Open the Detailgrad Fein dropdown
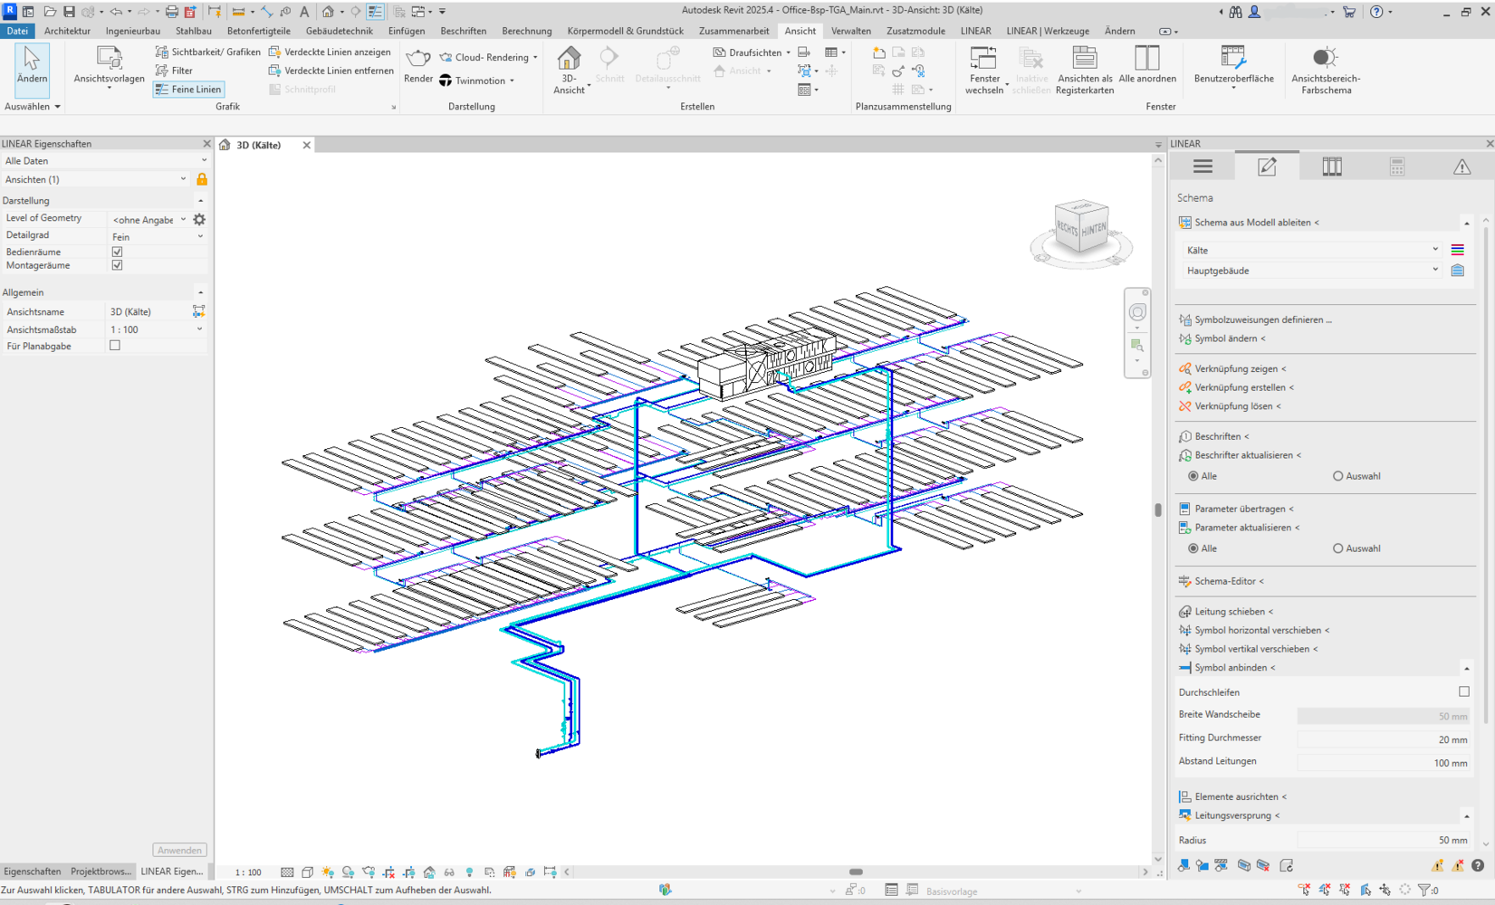1495x905 pixels. pyautogui.click(x=156, y=236)
